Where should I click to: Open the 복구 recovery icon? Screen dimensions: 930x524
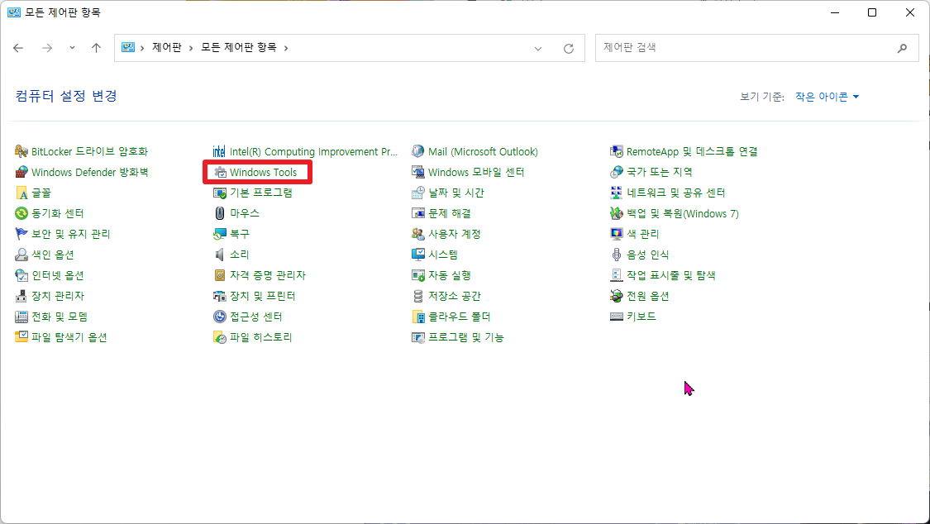click(x=220, y=234)
